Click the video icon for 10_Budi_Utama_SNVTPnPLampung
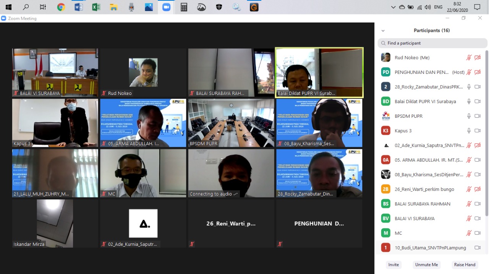489x274 pixels. point(477,248)
